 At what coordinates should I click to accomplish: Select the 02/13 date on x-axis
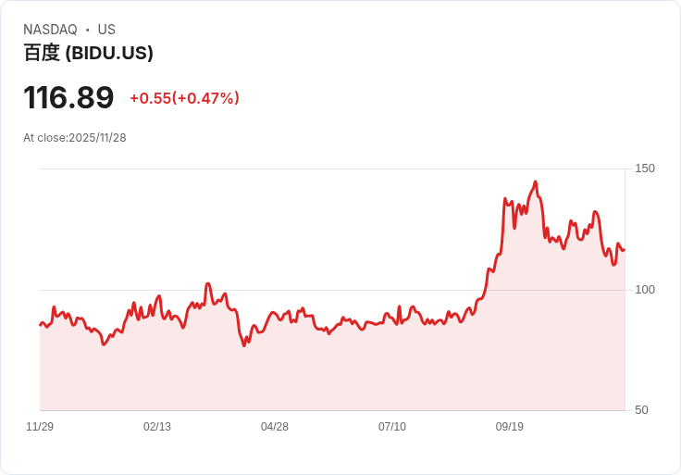pyautogui.click(x=157, y=427)
